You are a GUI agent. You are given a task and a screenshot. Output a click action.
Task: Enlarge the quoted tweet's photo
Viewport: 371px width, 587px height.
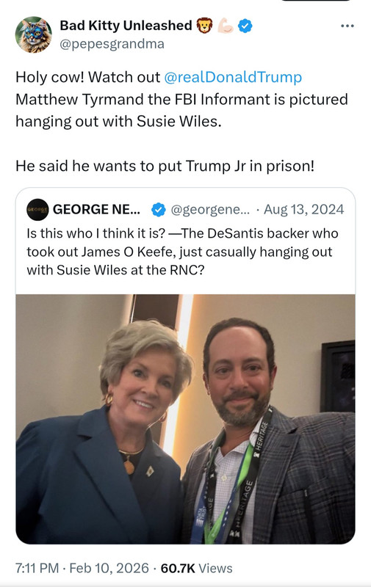pyautogui.click(x=185, y=419)
